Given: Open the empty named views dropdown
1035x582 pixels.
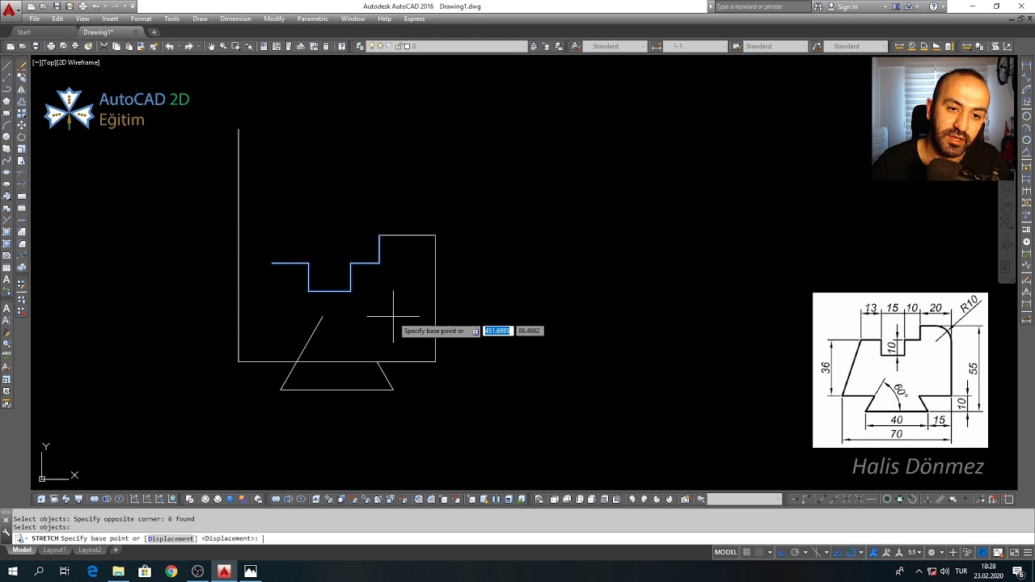Looking at the screenshot, I should (x=745, y=499).
